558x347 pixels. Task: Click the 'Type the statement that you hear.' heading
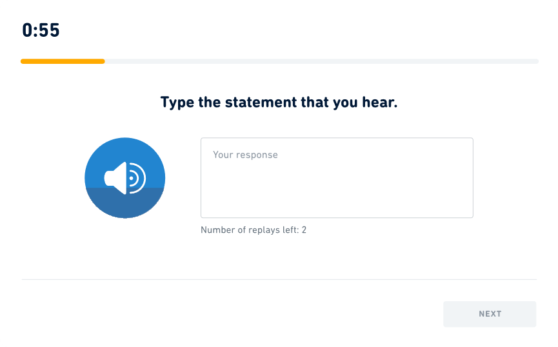click(x=279, y=103)
